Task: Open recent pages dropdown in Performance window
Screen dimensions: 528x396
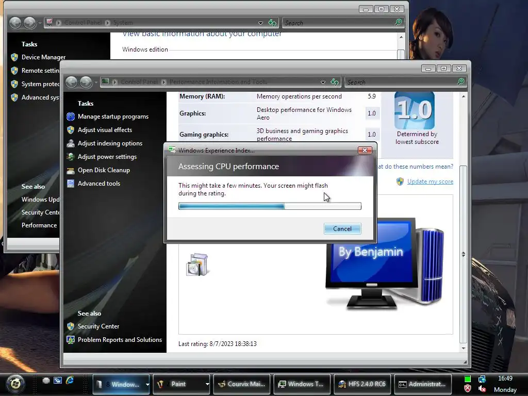Action: 96,82
